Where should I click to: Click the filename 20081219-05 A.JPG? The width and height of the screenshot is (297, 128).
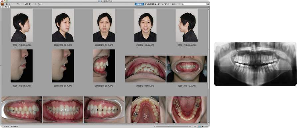coord(187,45)
